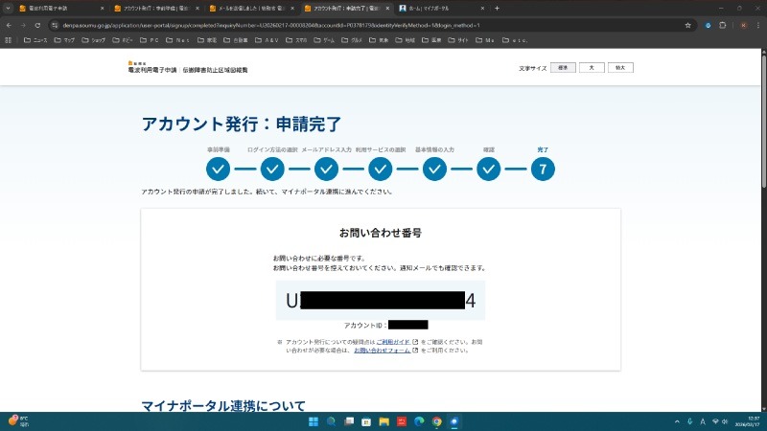Open a new browser tab with plus button
This screenshot has height=431, width=767.
pyautogui.click(x=497, y=8)
